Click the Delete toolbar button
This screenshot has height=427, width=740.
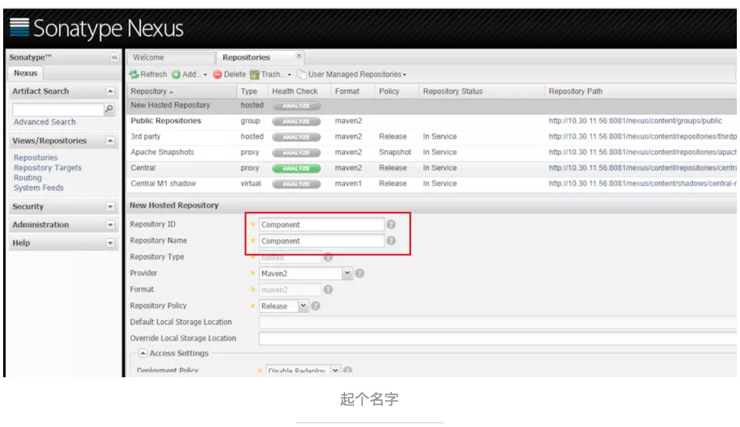coord(230,75)
